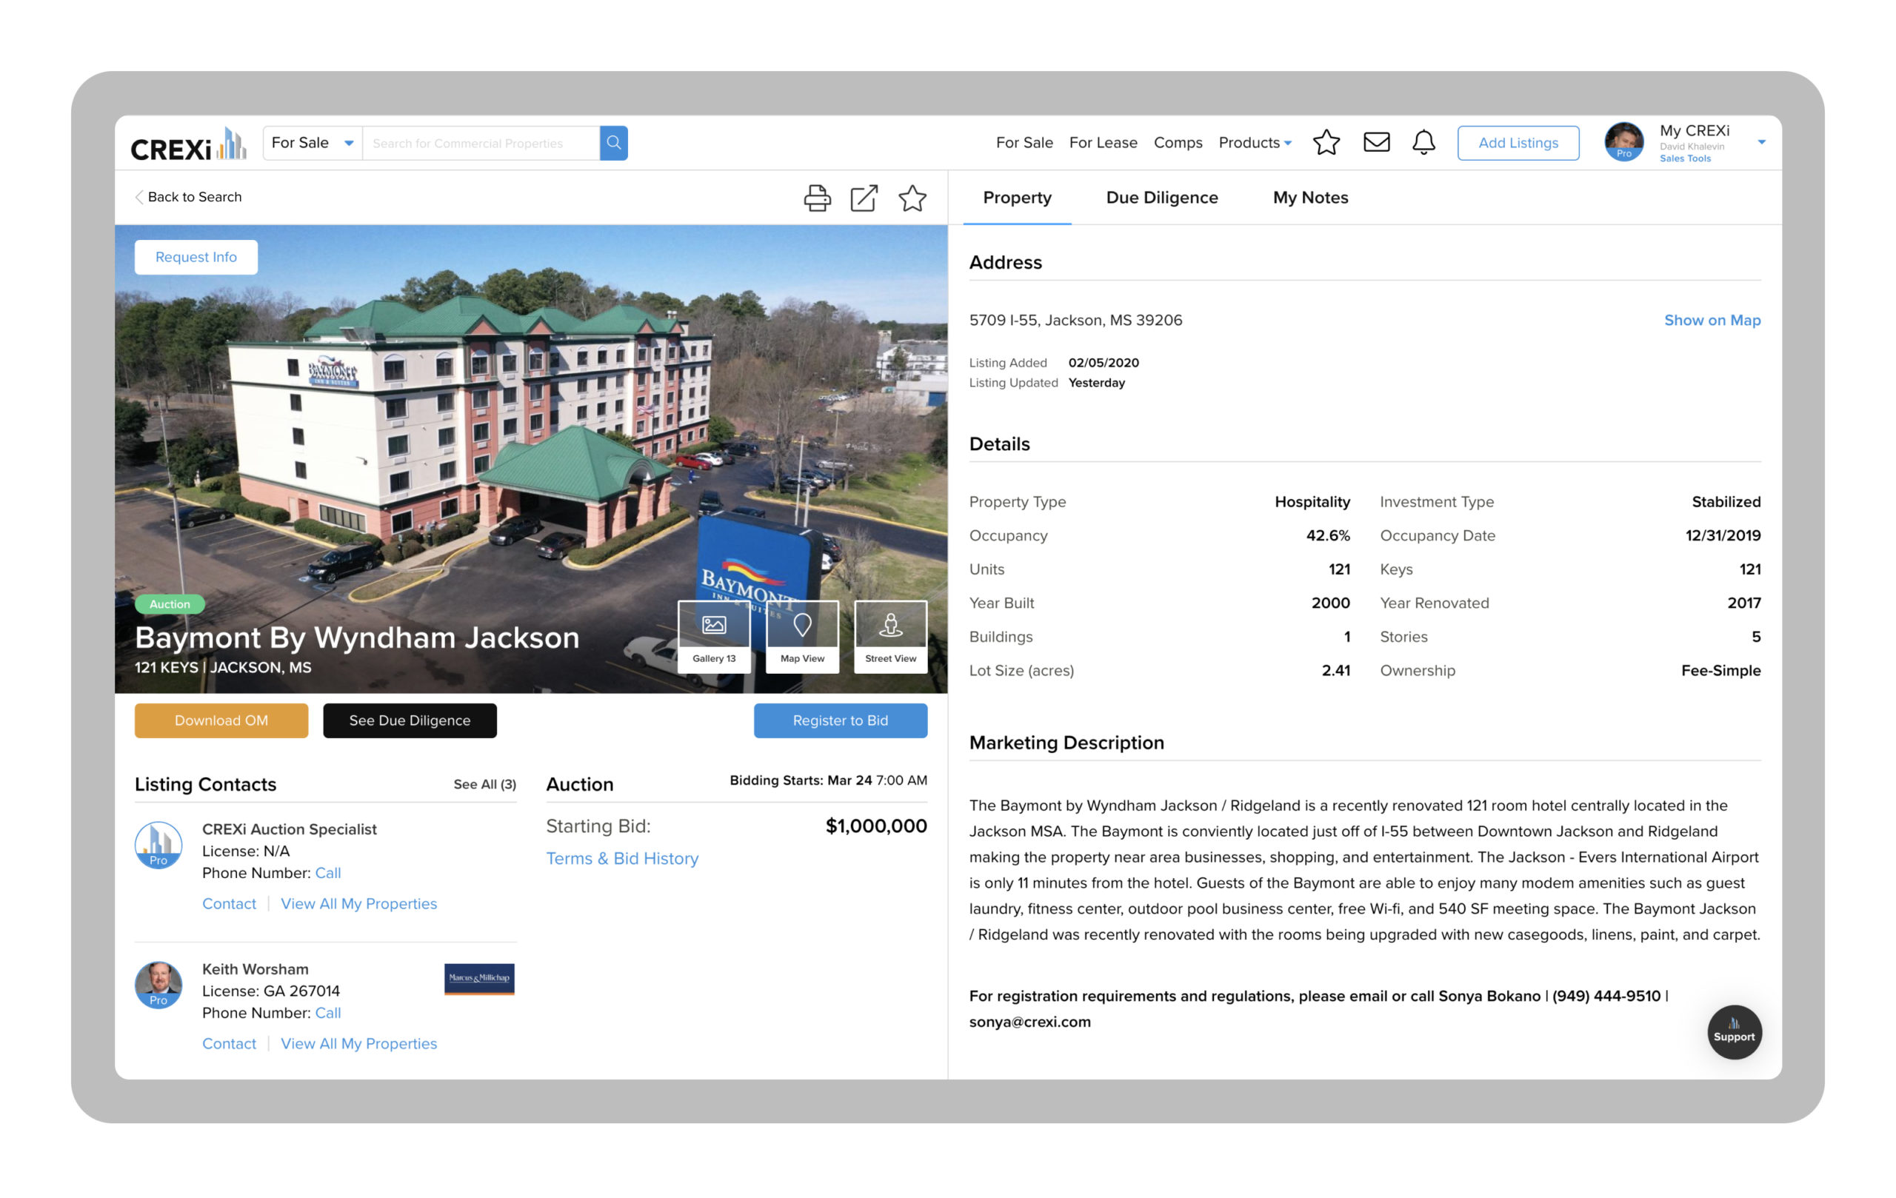
Task: Switch to the Due Diligence tab
Action: coord(1161,198)
